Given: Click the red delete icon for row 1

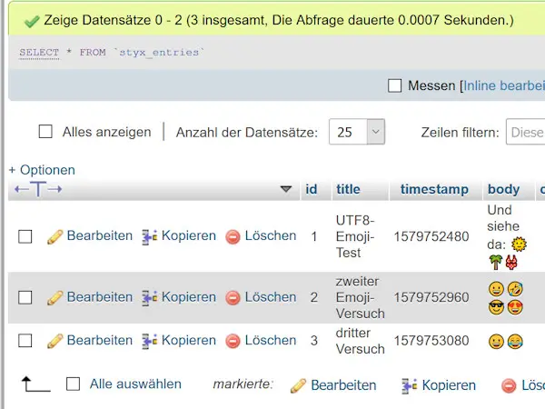Looking at the screenshot, I should [233, 236].
